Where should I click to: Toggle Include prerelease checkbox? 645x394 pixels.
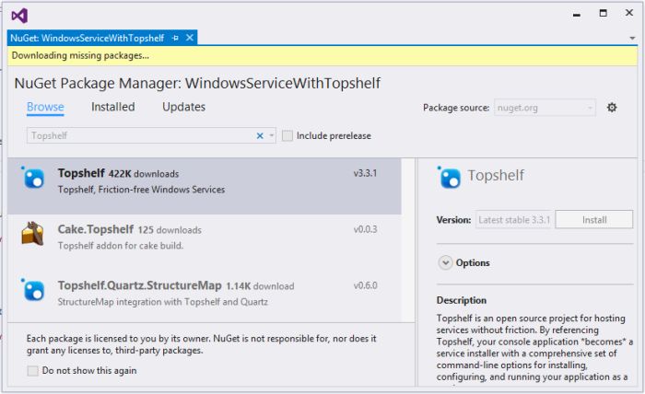(287, 135)
